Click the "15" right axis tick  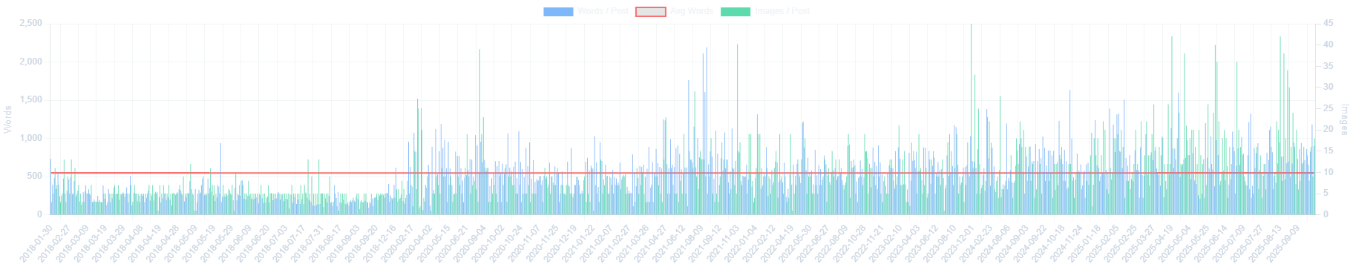[1329, 151]
